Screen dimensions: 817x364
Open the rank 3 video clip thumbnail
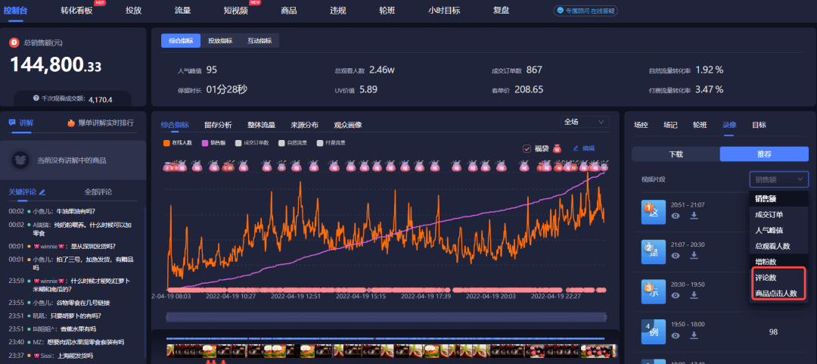pyautogui.click(x=654, y=291)
